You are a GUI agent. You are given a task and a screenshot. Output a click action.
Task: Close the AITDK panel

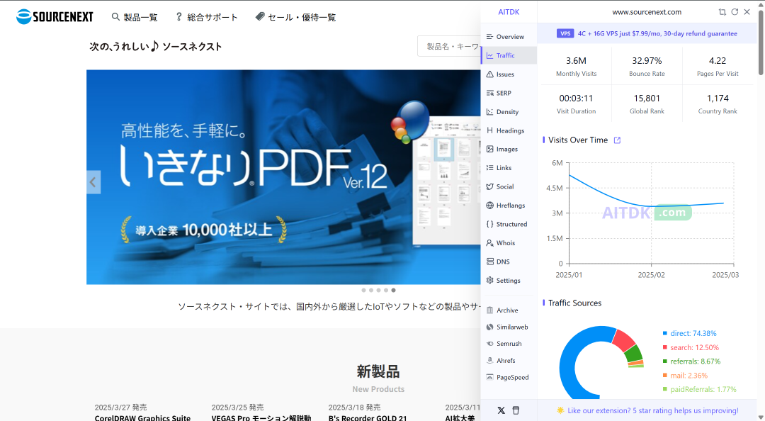[x=747, y=12]
